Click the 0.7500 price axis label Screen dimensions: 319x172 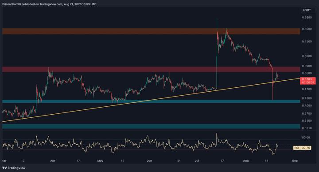point(307,41)
